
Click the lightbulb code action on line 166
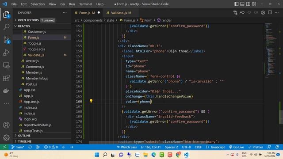click(91, 101)
